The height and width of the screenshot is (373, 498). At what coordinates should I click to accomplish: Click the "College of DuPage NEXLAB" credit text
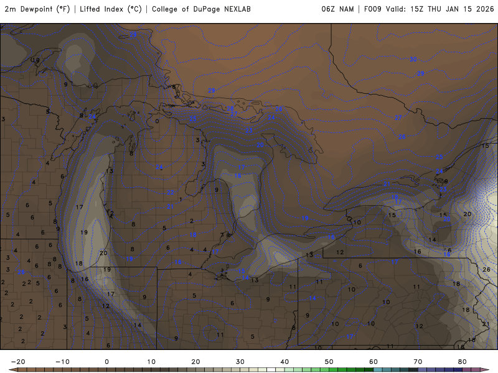[201, 9]
